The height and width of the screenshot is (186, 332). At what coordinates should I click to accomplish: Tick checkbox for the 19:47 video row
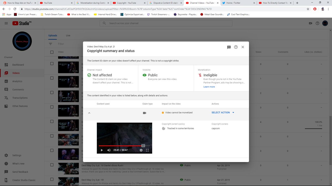click(x=52, y=136)
